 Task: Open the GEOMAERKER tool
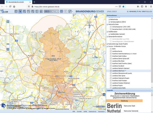[51, 11]
